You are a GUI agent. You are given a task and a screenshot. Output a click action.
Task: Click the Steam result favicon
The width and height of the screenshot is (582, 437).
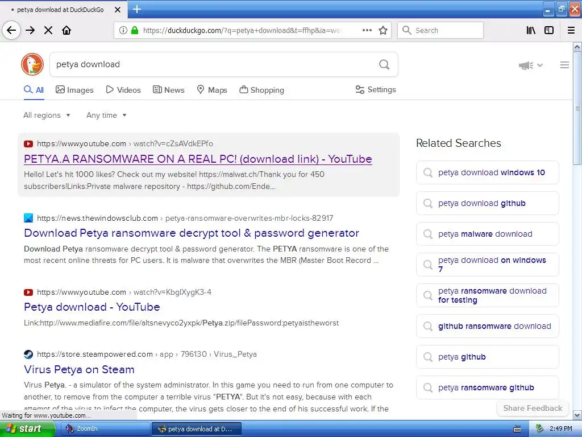pos(28,354)
